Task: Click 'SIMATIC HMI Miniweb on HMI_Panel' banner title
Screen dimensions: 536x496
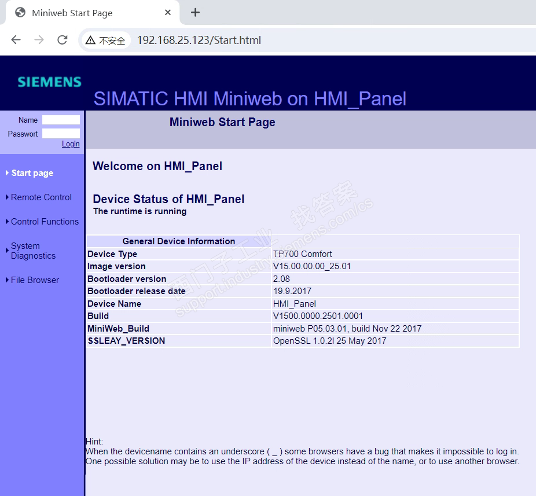Action: tap(250, 99)
